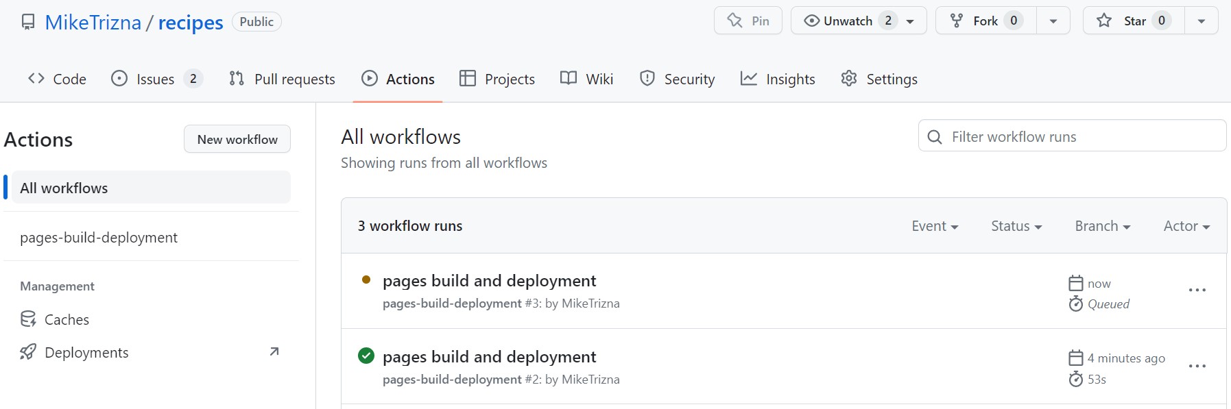Switch to the Code tab
The image size is (1231, 409).
57,79
